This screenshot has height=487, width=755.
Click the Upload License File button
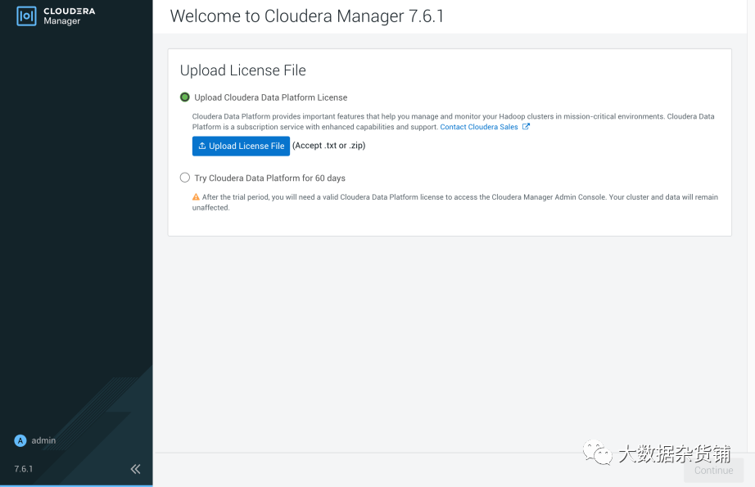241,146
